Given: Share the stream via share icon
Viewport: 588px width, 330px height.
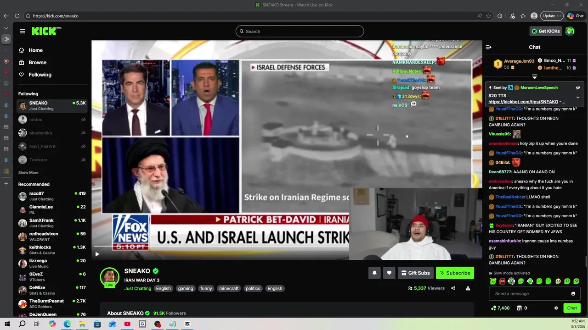Looking at the screenshot, I should [453, 288].
